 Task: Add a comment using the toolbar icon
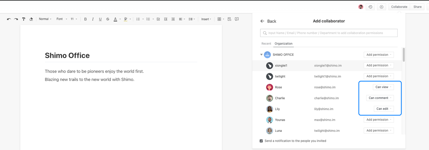[236, 19]
